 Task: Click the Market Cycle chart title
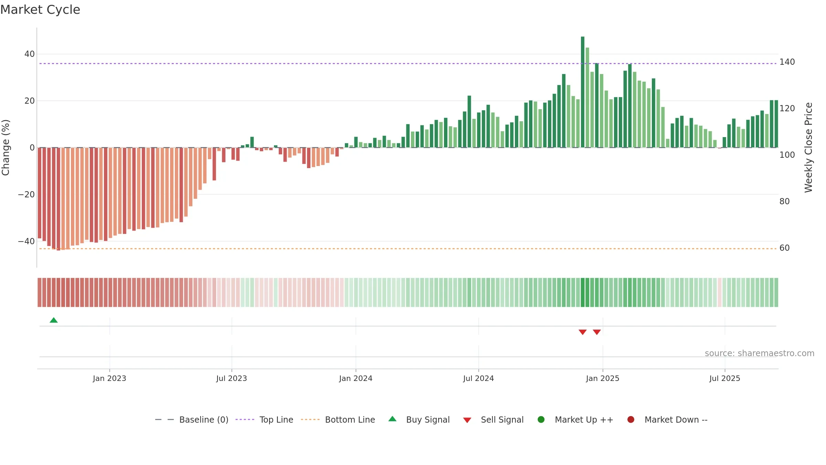click(40, 10)
